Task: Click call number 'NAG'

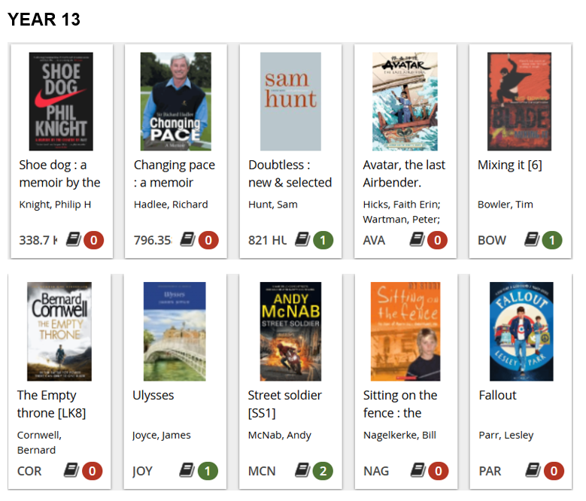Action: tap(376, 471)
